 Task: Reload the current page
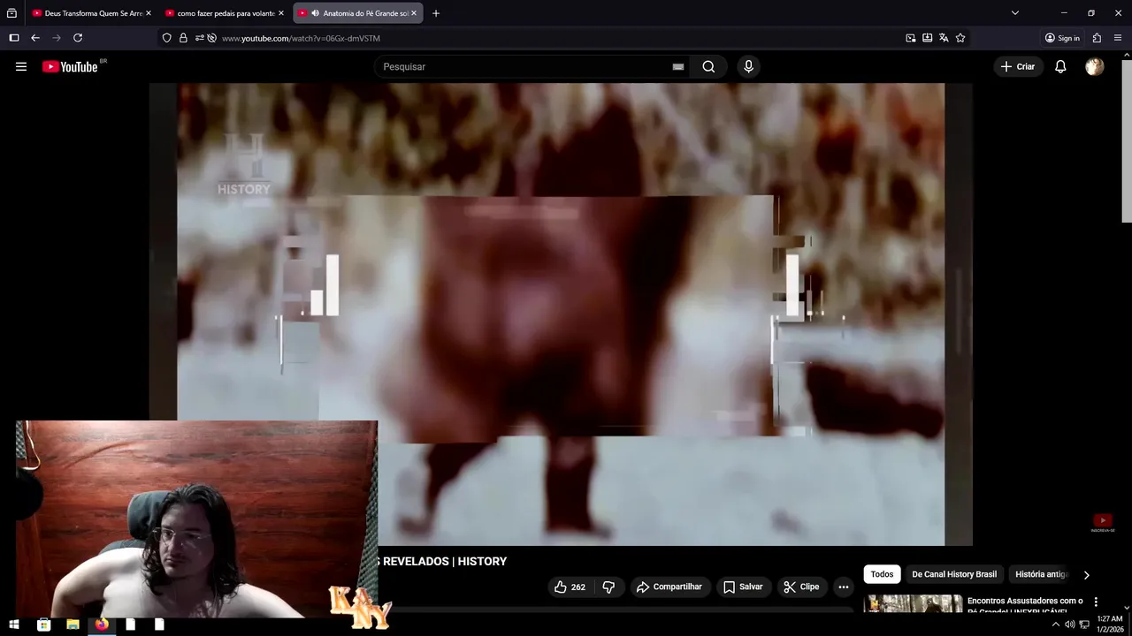(x=78, y=38)
